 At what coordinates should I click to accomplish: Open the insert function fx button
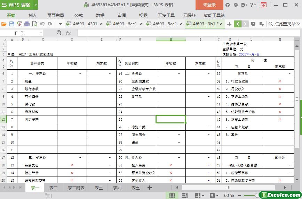68,33
